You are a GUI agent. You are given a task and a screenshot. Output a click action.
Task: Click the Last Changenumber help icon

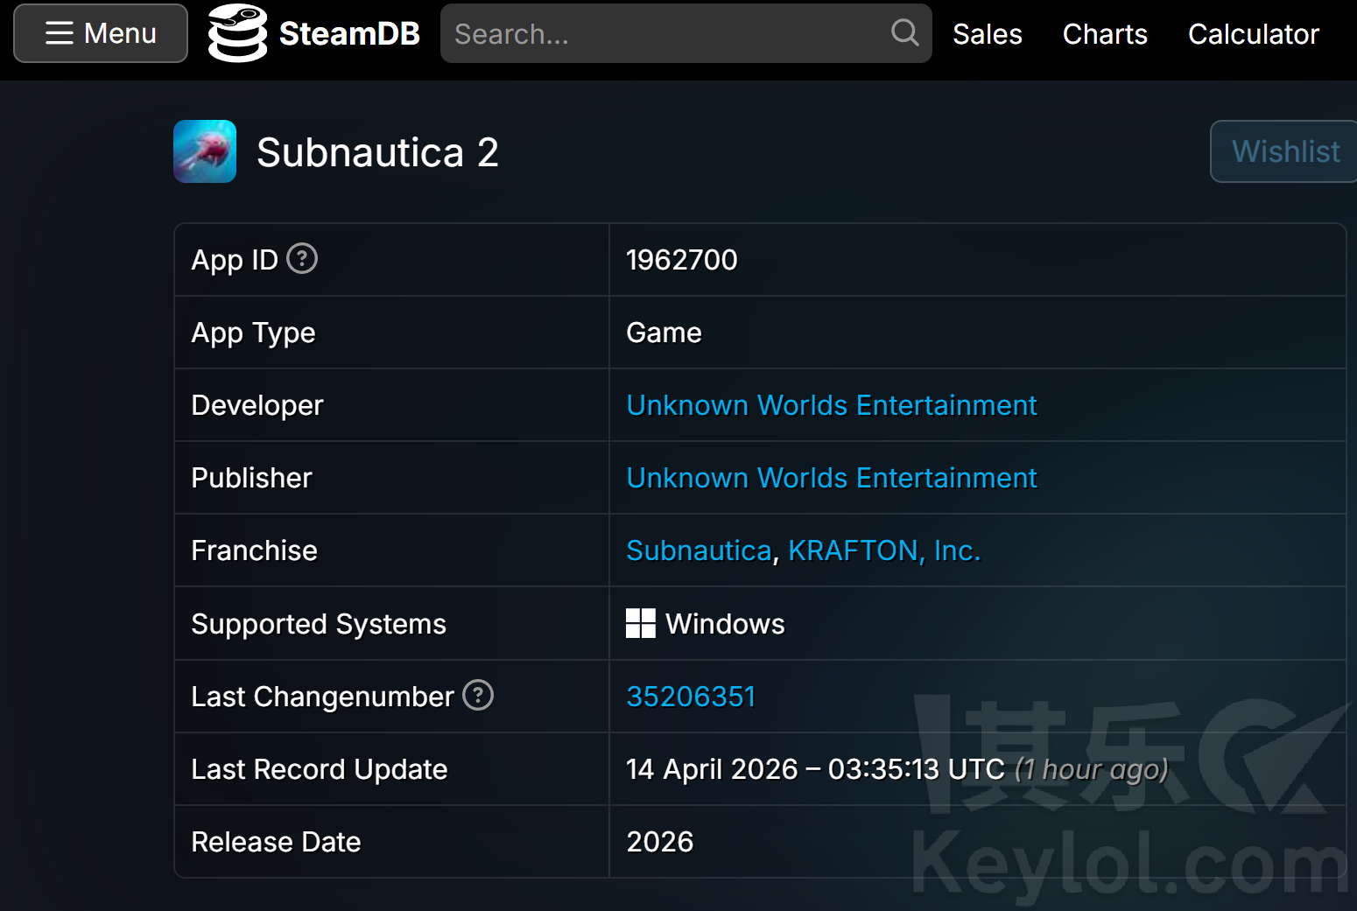[x=478, y=696]
